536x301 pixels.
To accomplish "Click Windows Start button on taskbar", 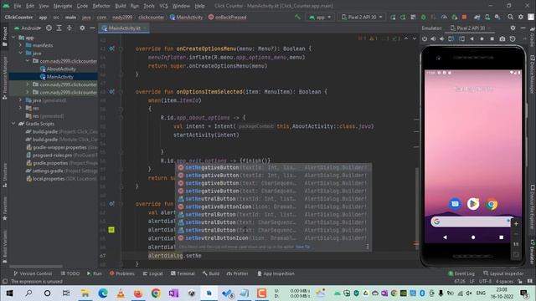I will point(9,293).
